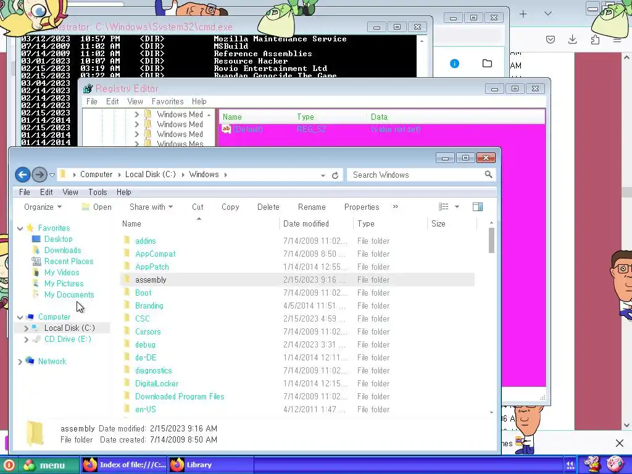Select the Cursors folder
Viewport: 632px width, 474px height.
(x=148, y=331)
